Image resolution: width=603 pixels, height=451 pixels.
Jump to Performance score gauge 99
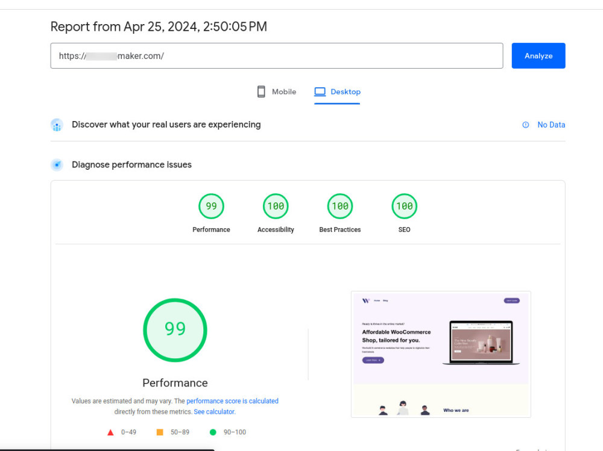(x=211, y=207)
